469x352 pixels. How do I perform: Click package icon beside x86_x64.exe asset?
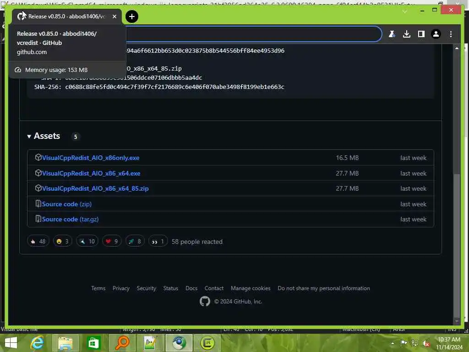(x=38, y=173)
